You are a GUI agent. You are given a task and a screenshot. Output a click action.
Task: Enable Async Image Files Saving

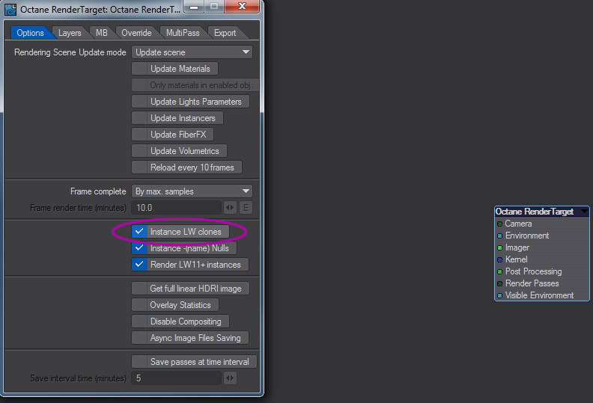tap(190, 338)
